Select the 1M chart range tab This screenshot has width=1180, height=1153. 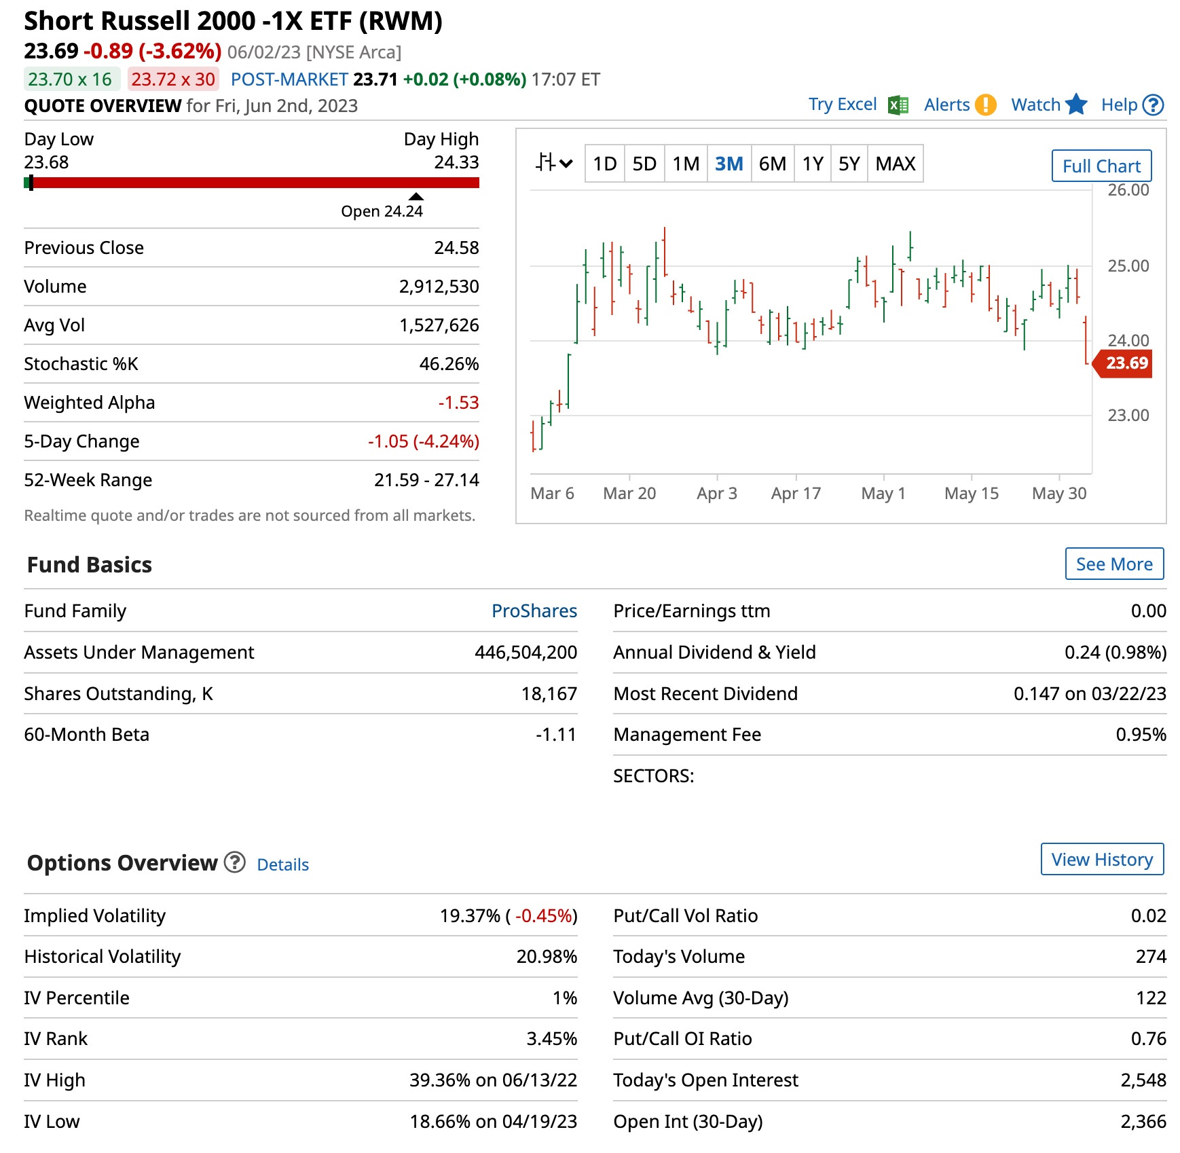click(x=686, y=164)
